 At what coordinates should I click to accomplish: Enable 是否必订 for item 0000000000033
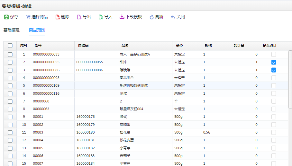(x=274, y=55)
